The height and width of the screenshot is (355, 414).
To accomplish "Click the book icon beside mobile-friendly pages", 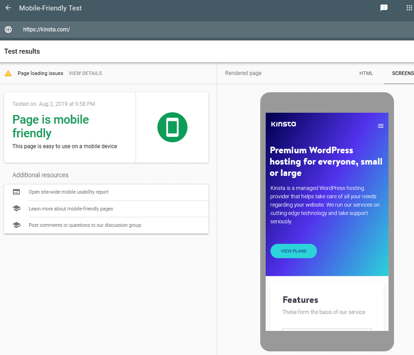I will tap(17, 209).
